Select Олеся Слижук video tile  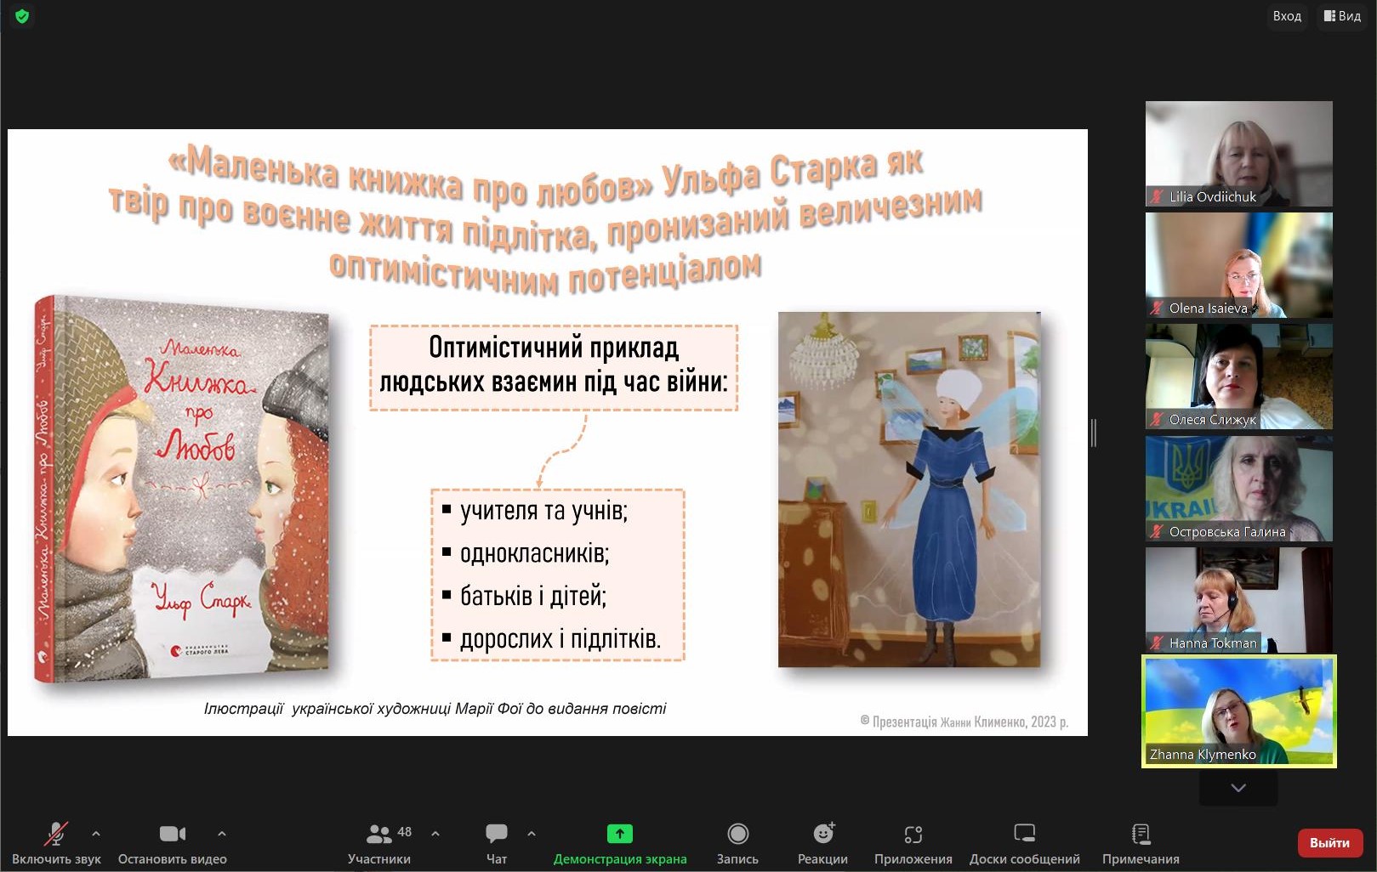pyautogui.click(x=1238, y=377)
